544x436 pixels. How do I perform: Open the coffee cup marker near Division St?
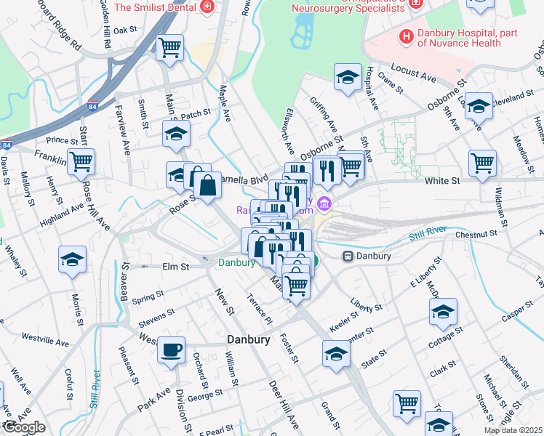point(172,351)
